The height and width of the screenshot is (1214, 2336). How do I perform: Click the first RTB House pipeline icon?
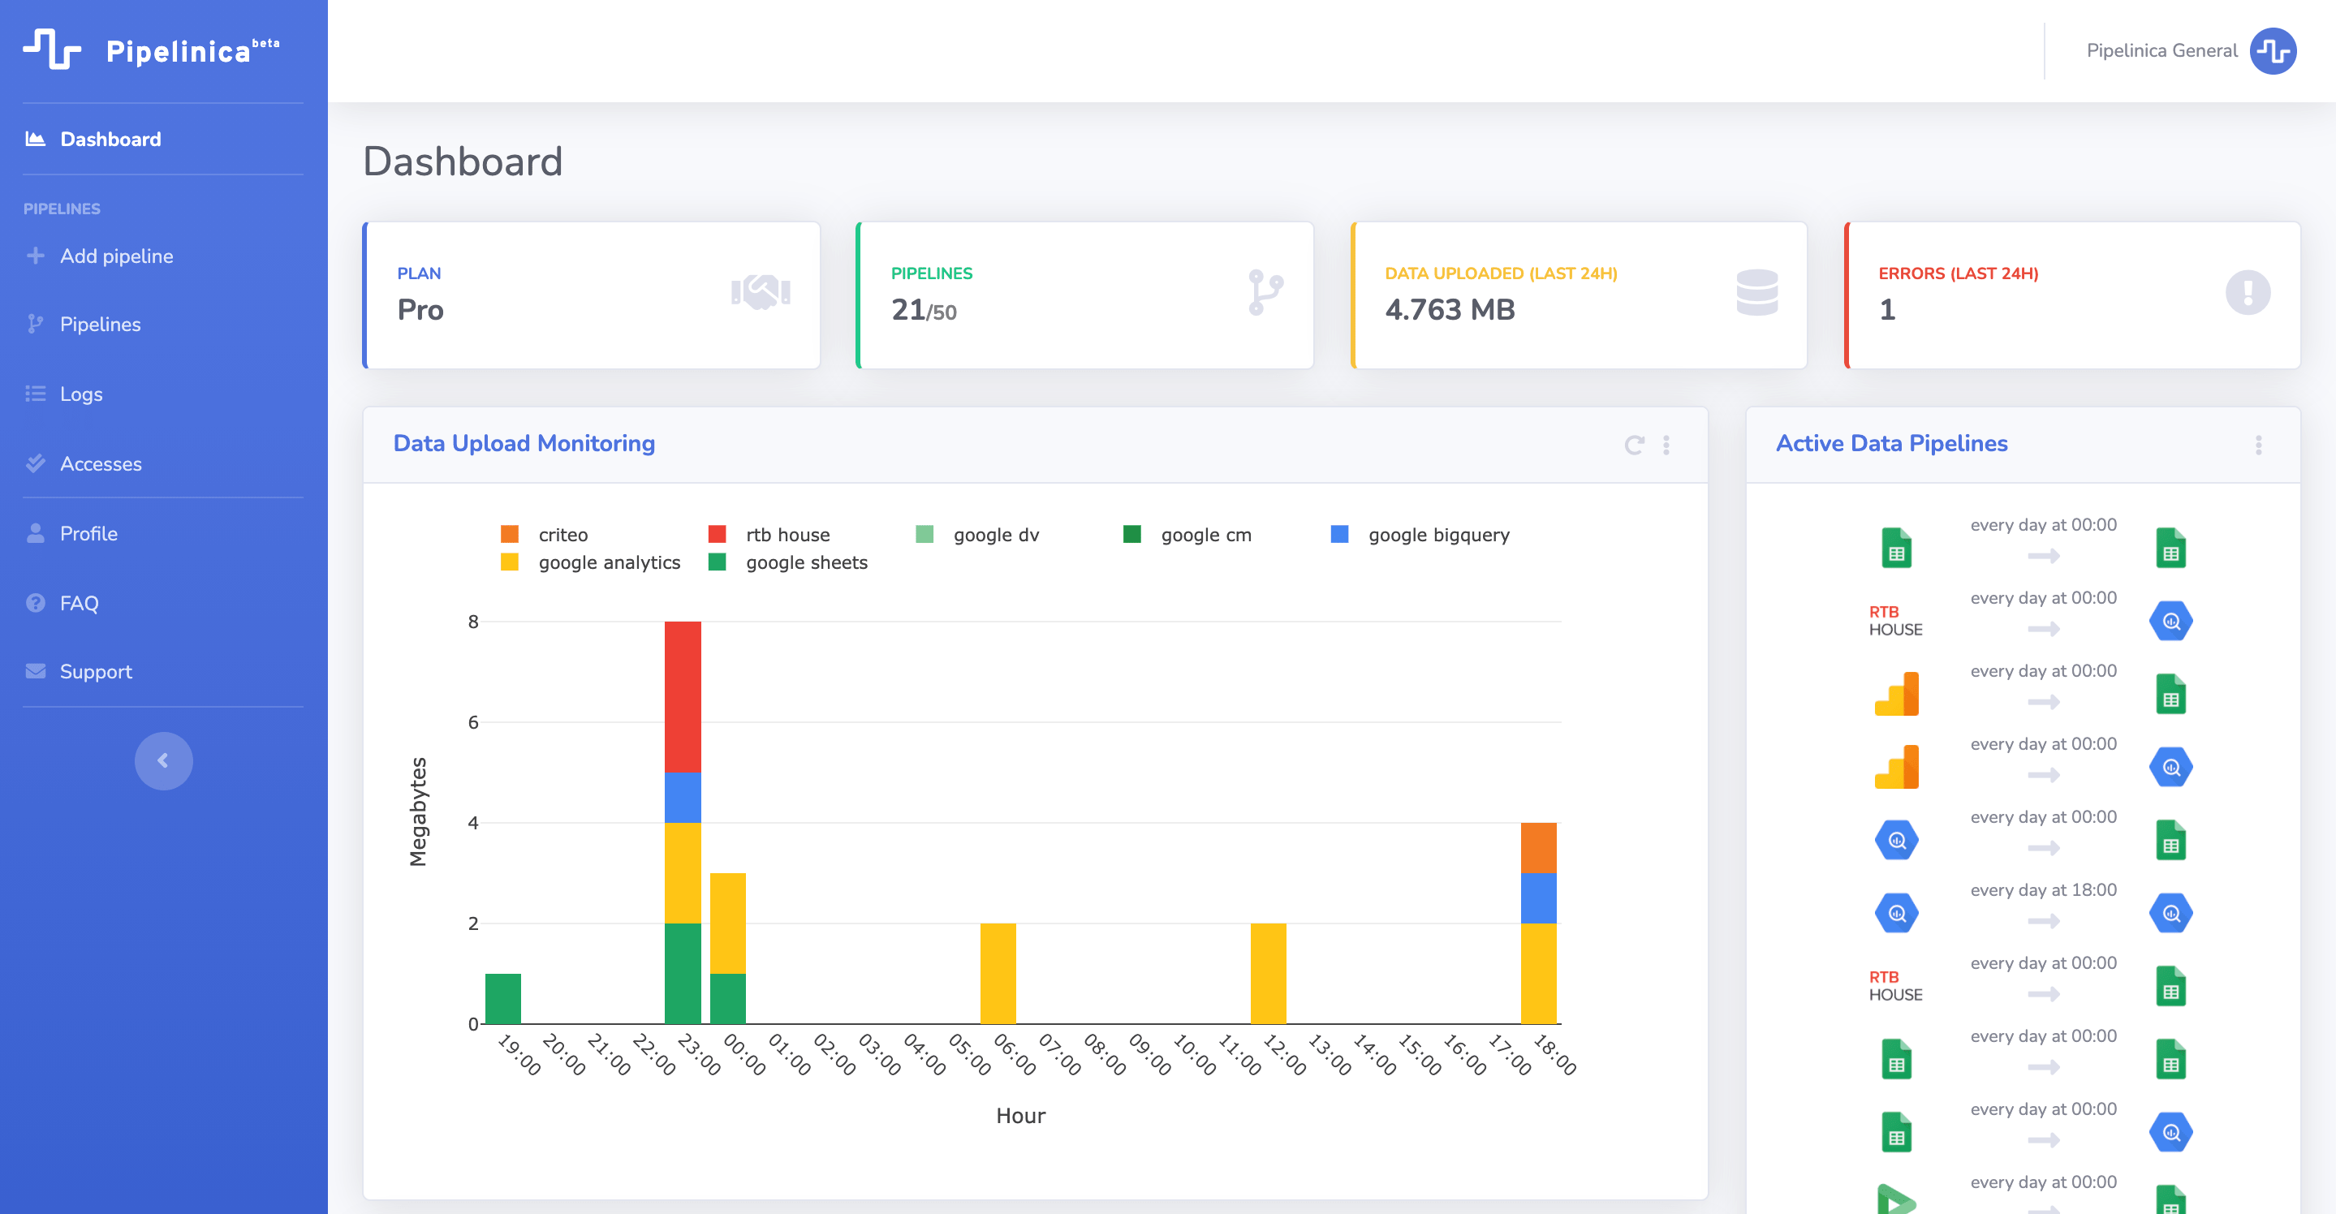[1895, 621]
